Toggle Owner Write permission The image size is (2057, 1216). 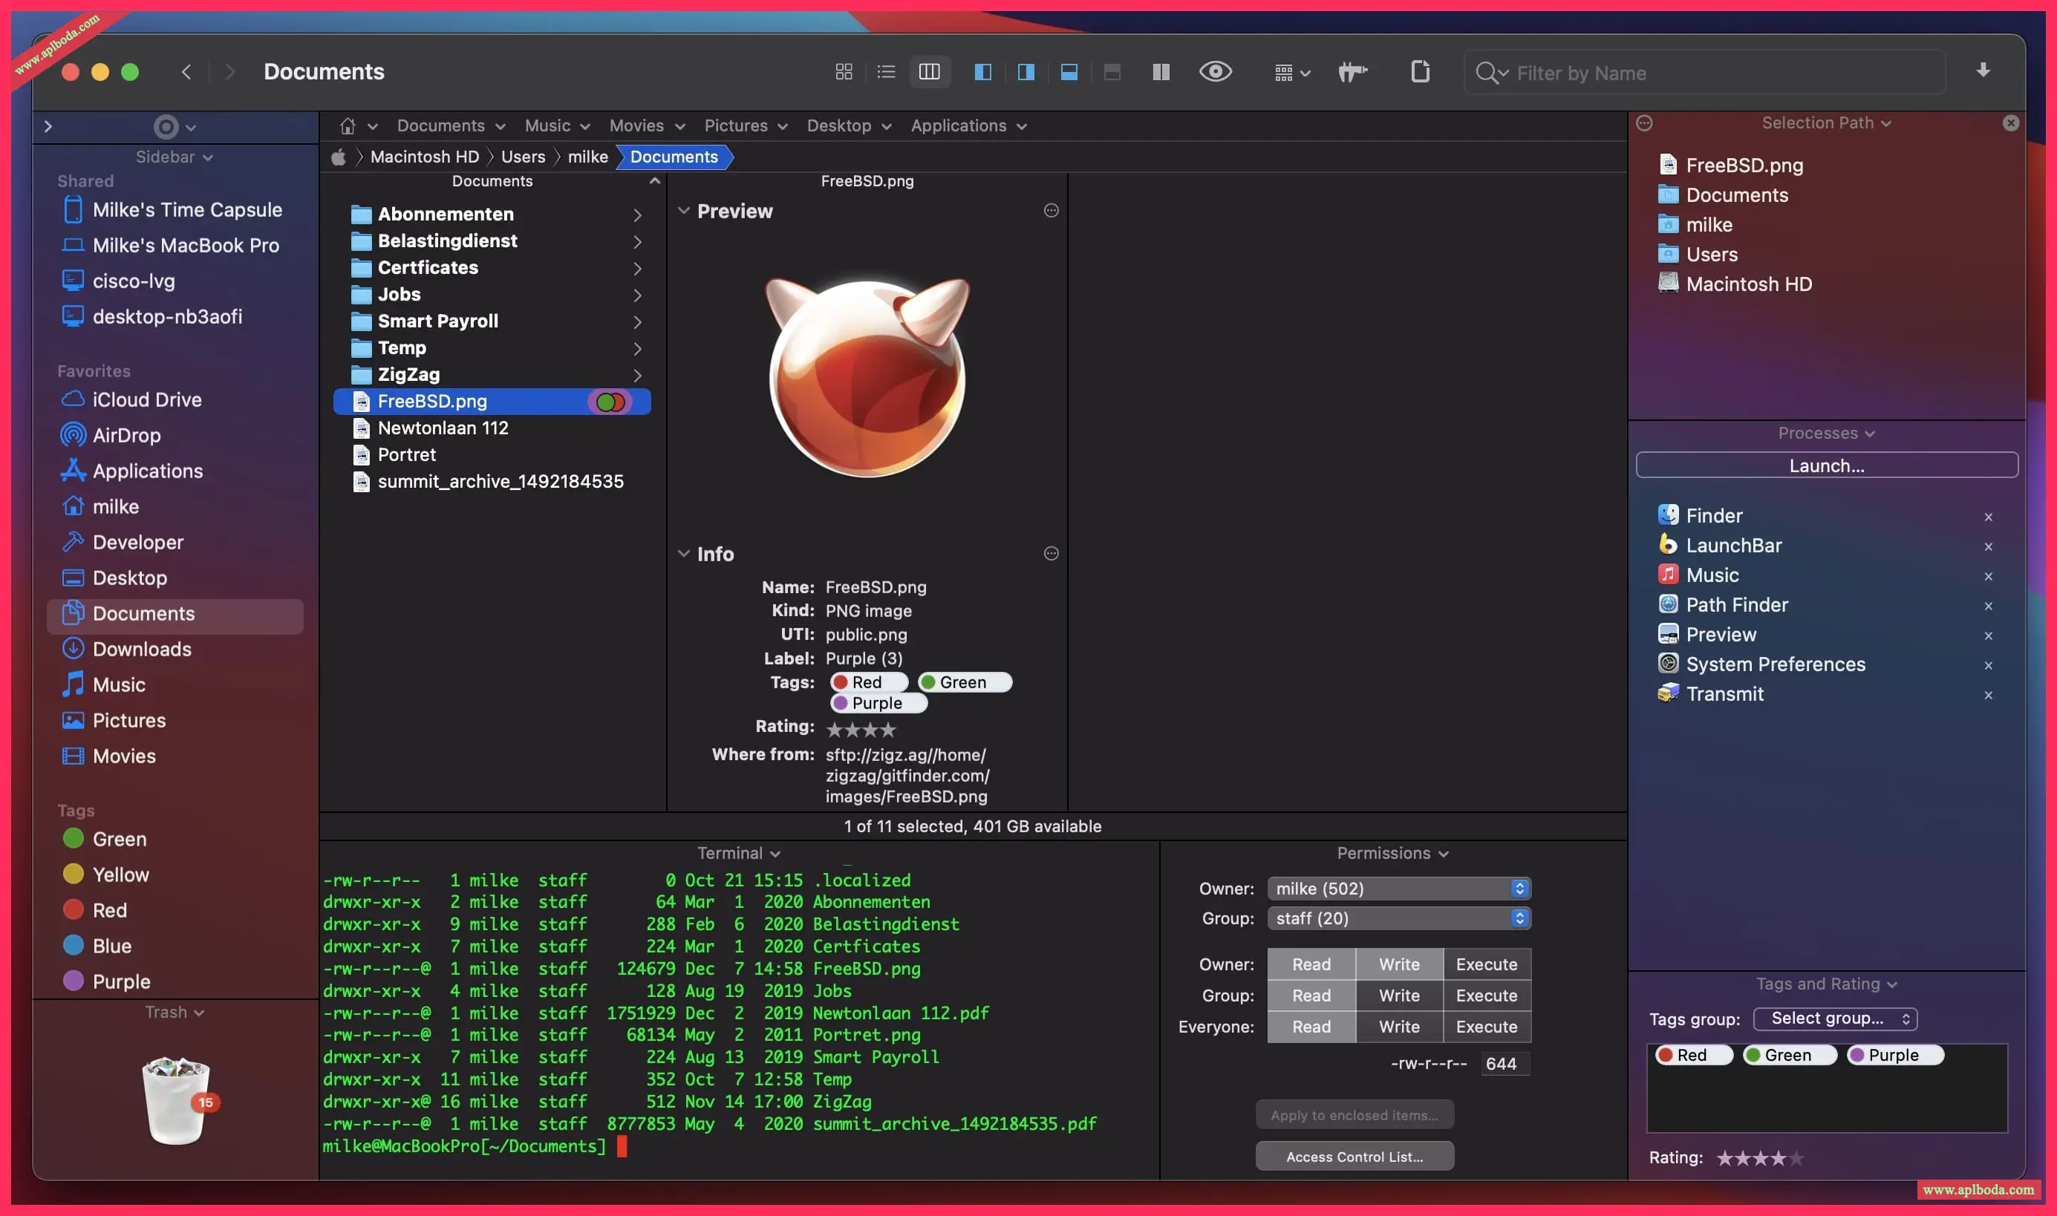[x=1399, y=964]
